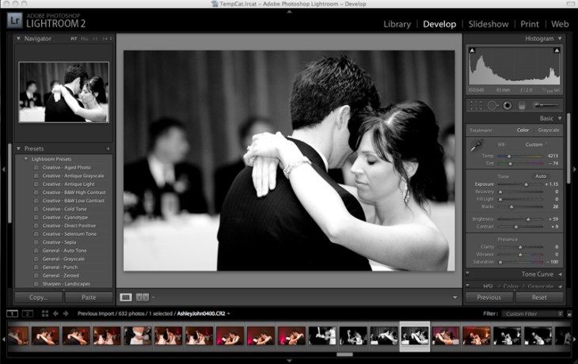Click the Lightroom Lr logo
Image resolution: width=578 pixels, height=364 pixels.
click(15, 21)
